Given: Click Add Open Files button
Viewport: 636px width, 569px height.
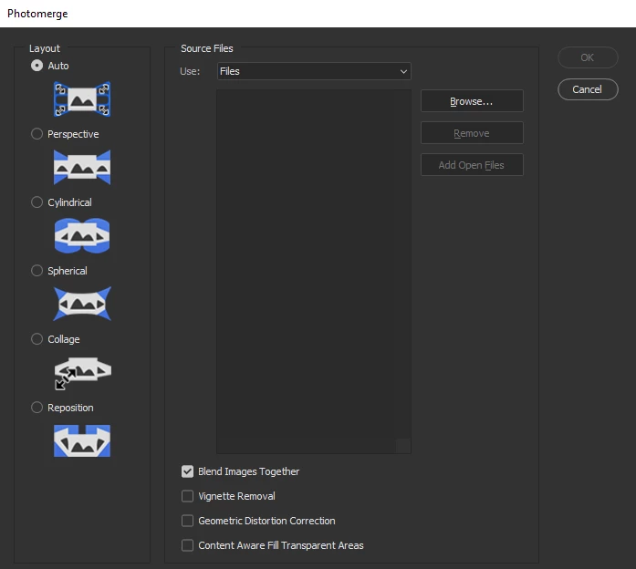Looking at the screenshot, I should (472, 165).
